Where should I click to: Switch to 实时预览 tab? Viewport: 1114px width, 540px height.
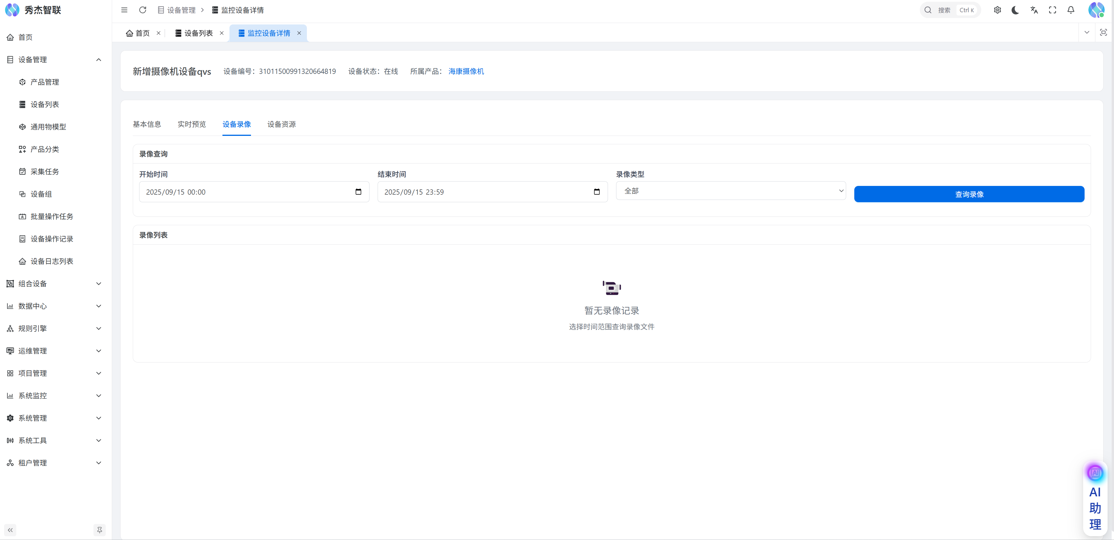(192, 125)
